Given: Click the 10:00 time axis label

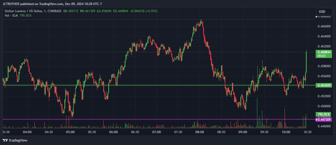Looking at the screenshot, I should point(286,132).
